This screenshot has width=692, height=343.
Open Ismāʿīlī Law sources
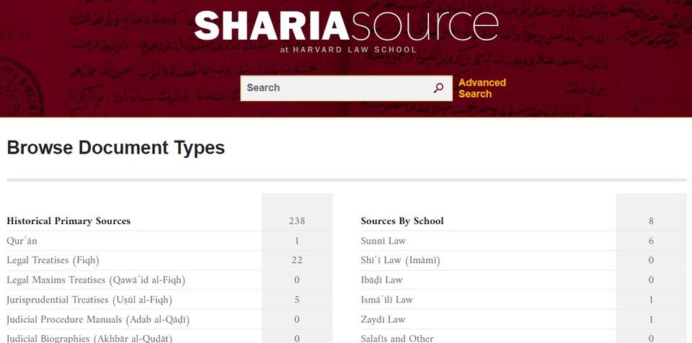tap(386, 300)
